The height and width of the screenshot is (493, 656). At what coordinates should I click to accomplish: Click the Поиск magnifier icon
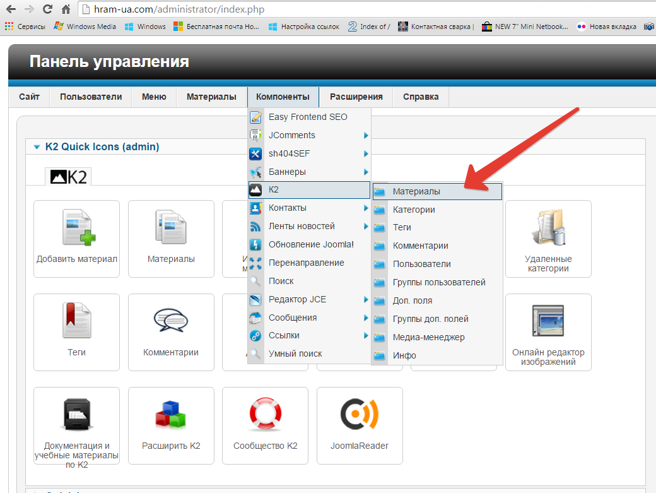(255, 282)
